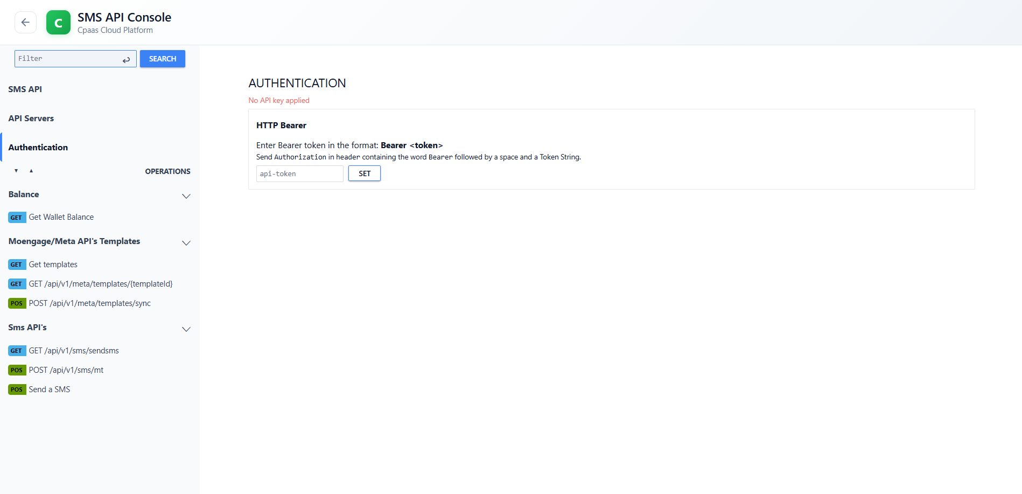Open the SMS API overview section
Viewport: 1022px width, 494px height.
[x=25, y=89]
